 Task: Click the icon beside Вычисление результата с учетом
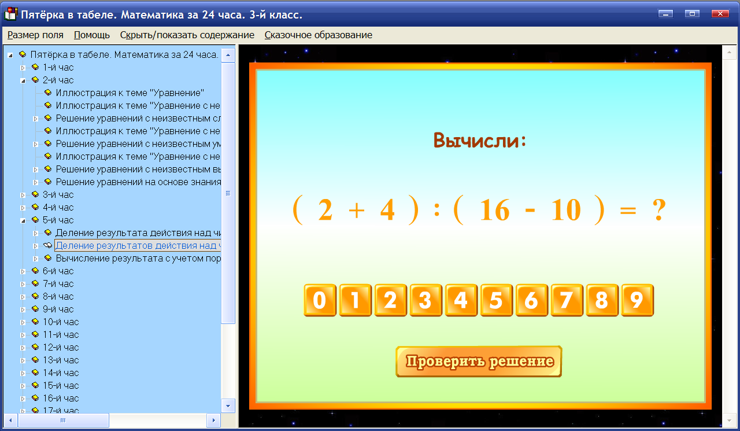coord(48,258)
